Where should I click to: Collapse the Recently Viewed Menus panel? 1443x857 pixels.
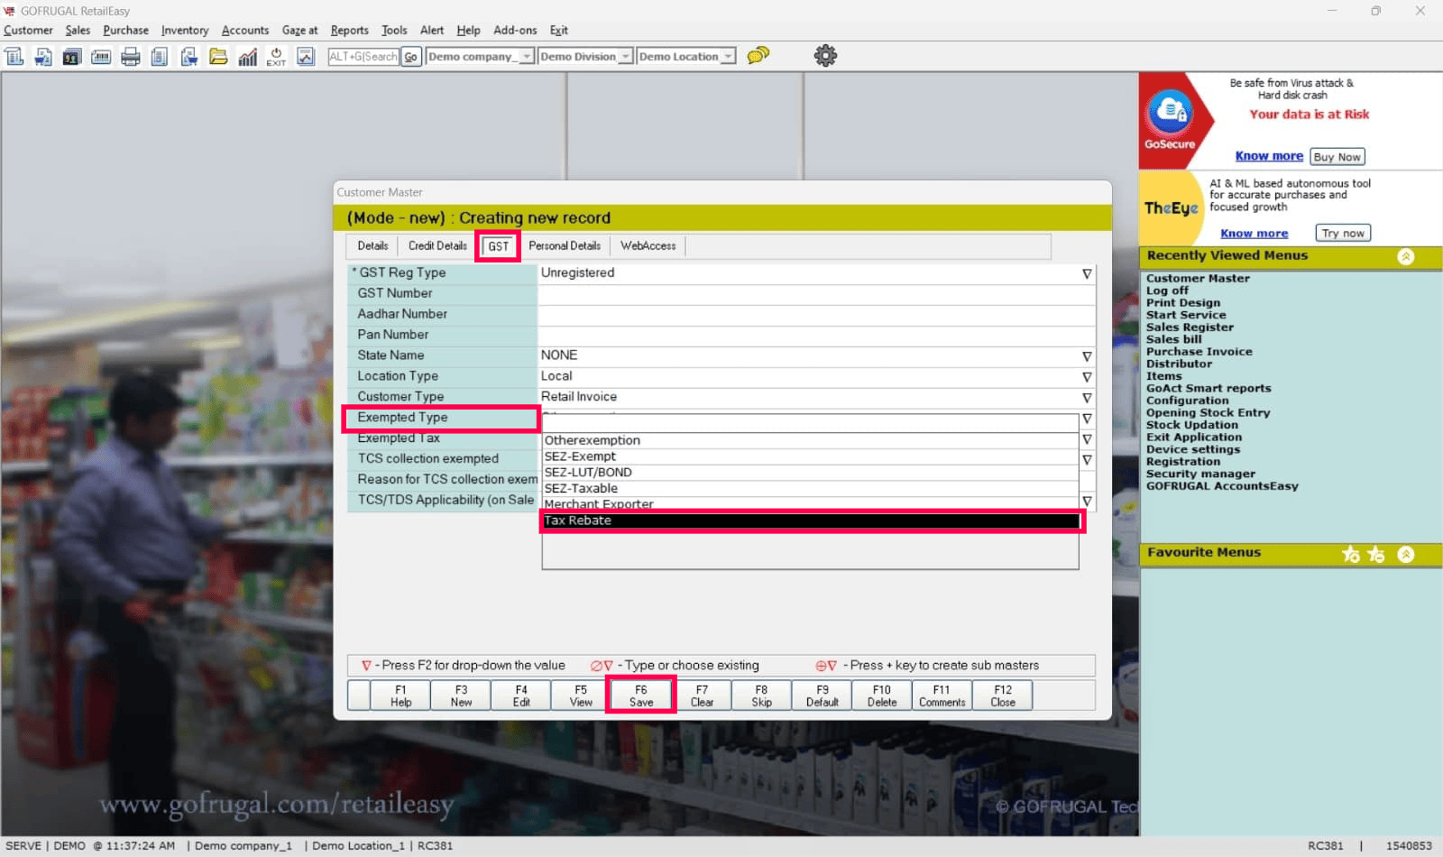[x=1406, y=256]
